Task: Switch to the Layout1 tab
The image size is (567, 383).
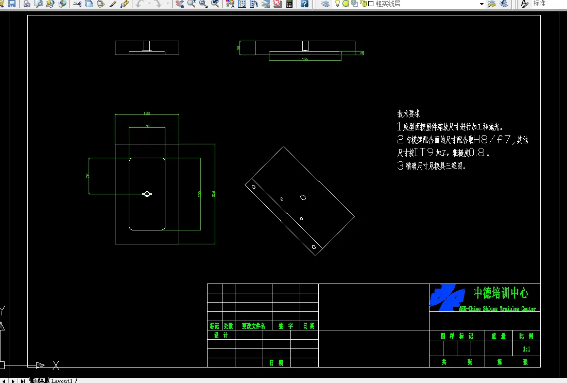Action: (62, 380)
